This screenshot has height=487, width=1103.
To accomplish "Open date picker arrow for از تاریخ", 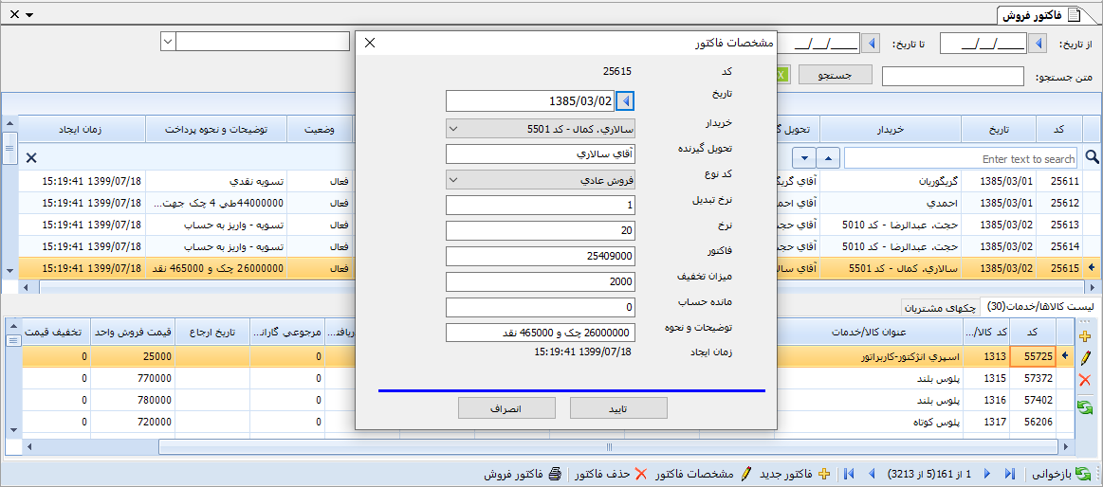I will pyautogui.click(x=1039, y=45).
